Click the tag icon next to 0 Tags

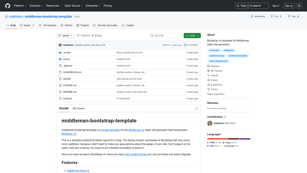pyautogui.click(x=93, y=35)
